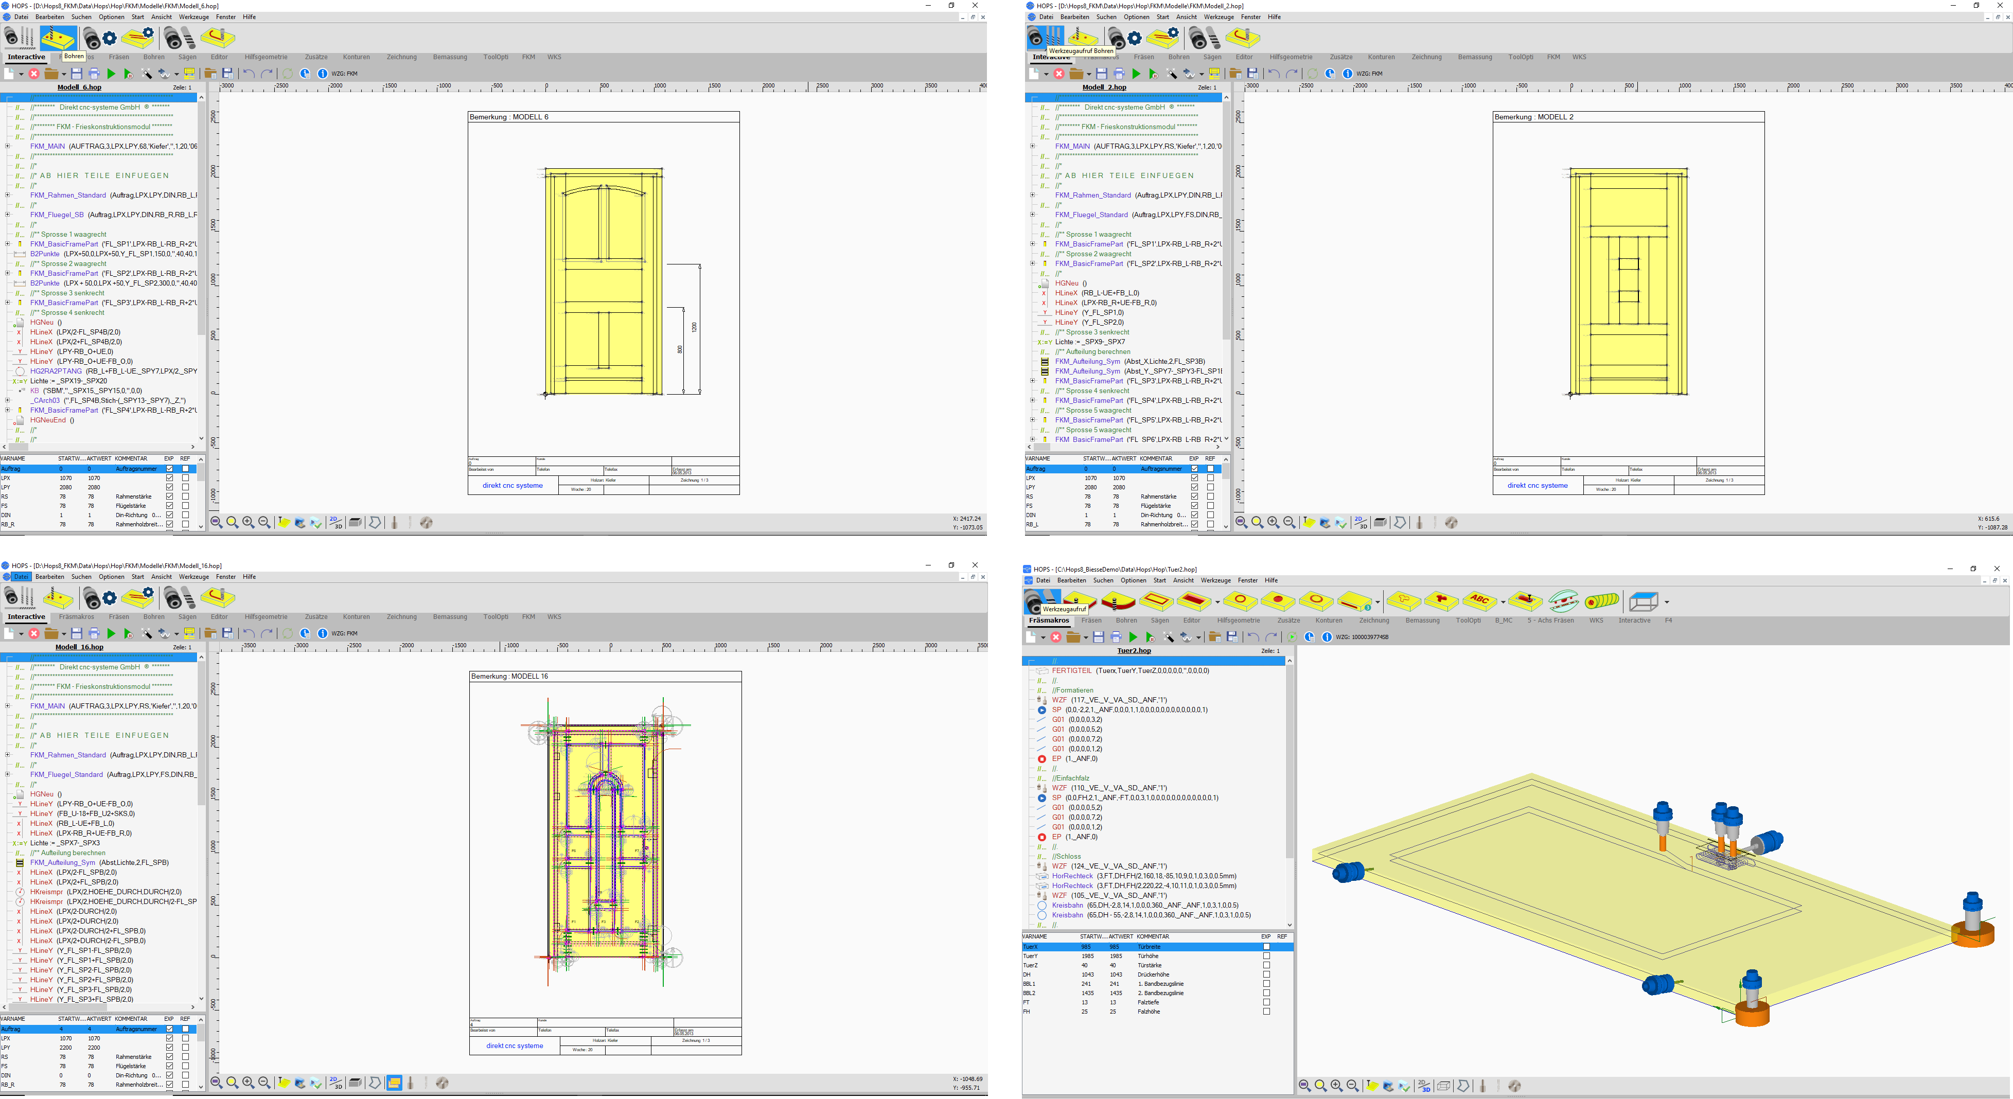
Task: Click the contour milling icon in Modell_16 top toolbar
Action: tap(217, 597)
